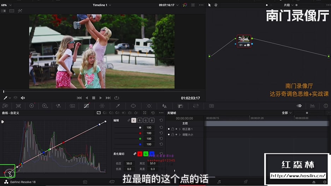Play the clip in reverse
Image resolution: width=331 pixels, height=186 pixels.
[87, 98]
